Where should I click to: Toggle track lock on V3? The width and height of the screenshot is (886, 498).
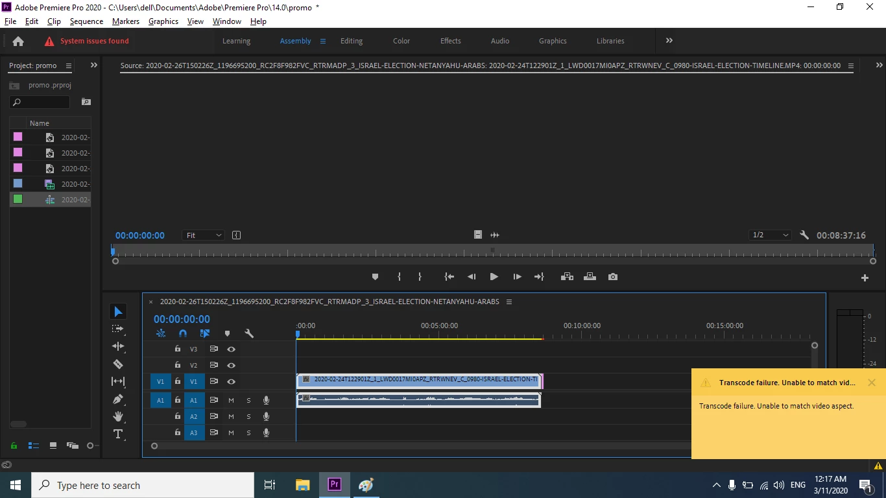pyautogui.click(x=177, y=349)
